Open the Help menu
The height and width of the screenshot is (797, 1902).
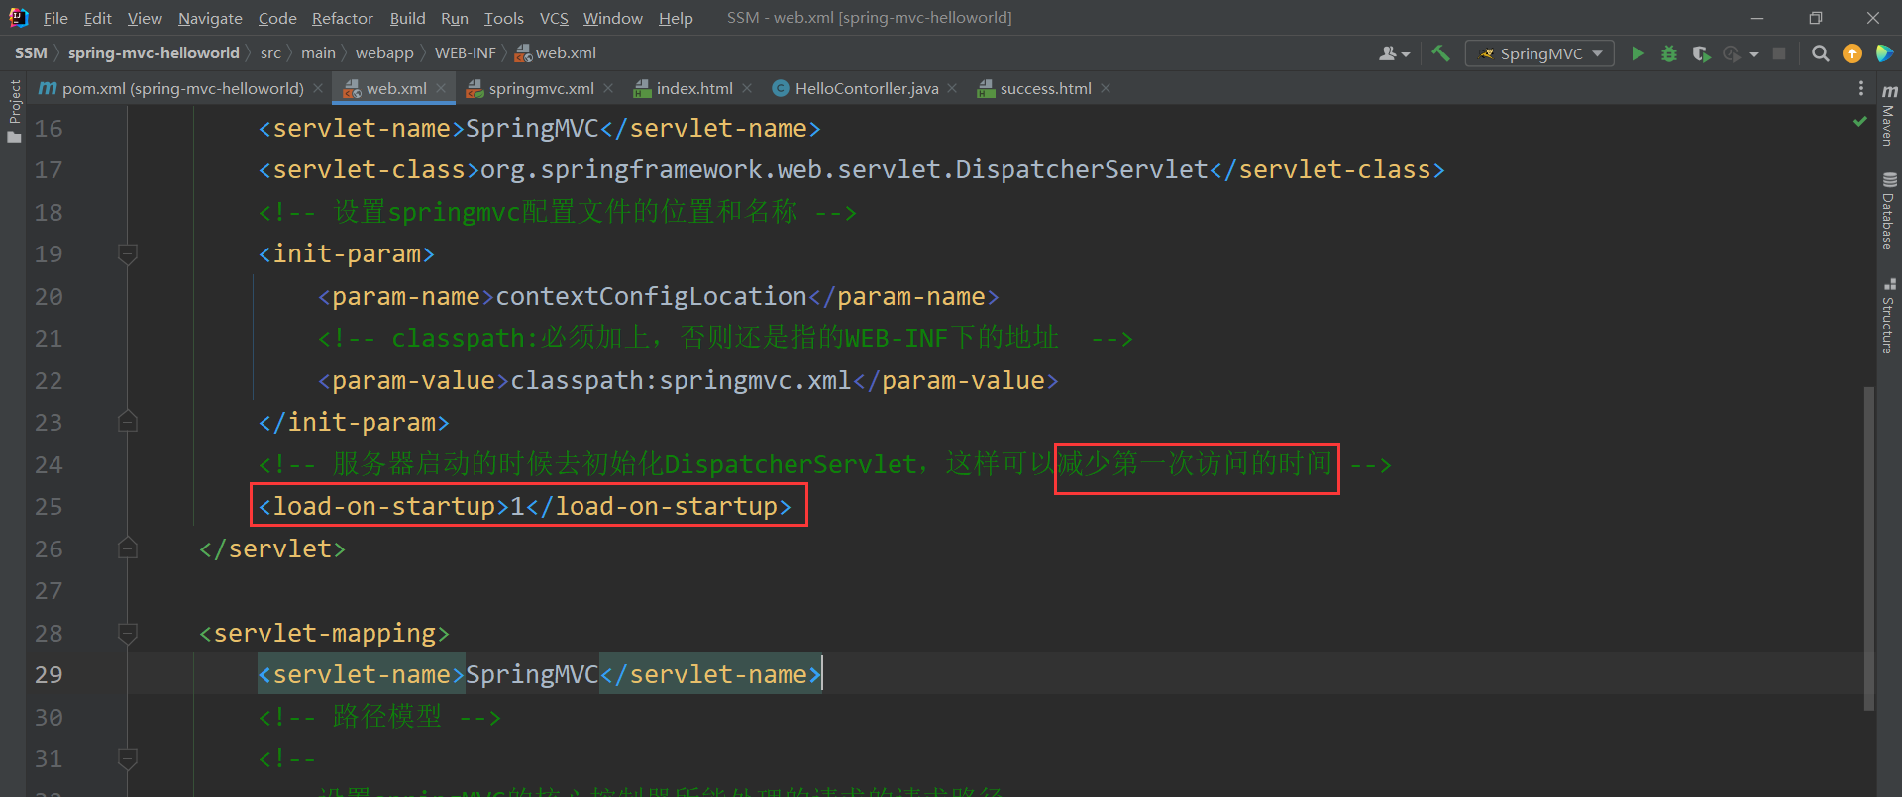coord(676,18)
